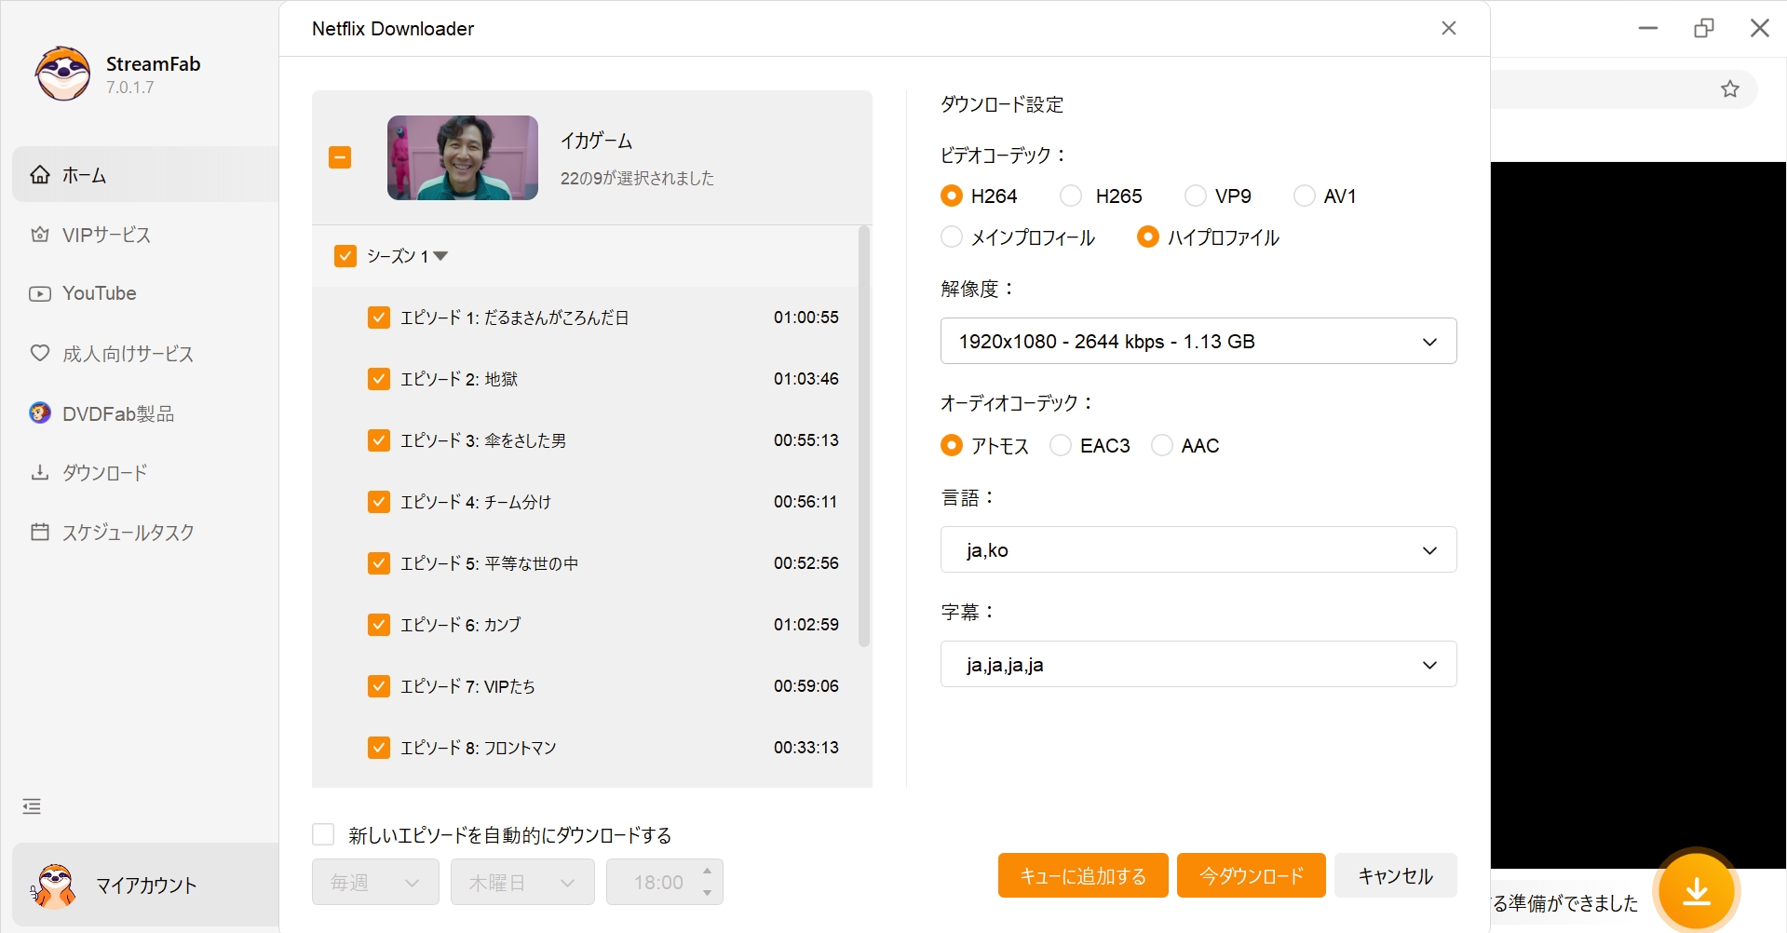Enable automatic download of new episodes
The height and width of the screenshot is (933, 1787).
click(x=322, y=834)
